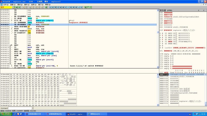
Task: Click the first left arrow in registers header
Action: (198, 10)
